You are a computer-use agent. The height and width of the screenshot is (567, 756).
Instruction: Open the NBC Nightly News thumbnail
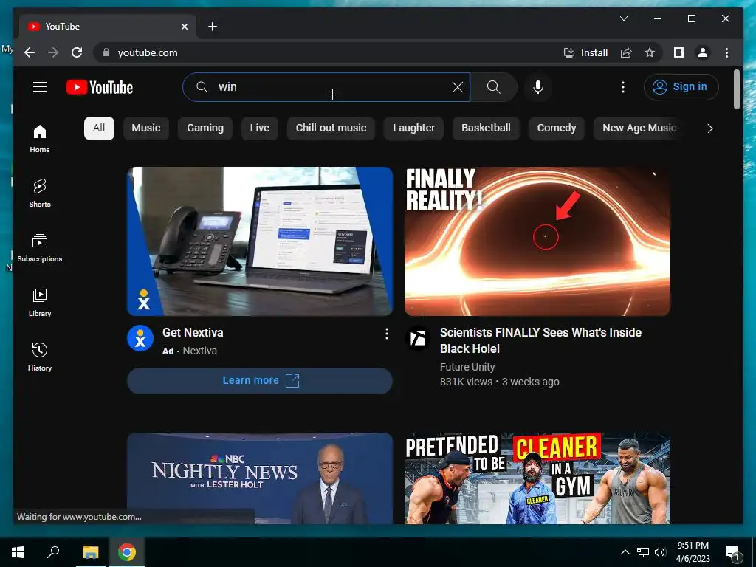pyautogui.click(x=260, y=478)
